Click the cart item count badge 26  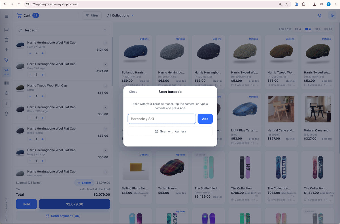tap(36, 15)
